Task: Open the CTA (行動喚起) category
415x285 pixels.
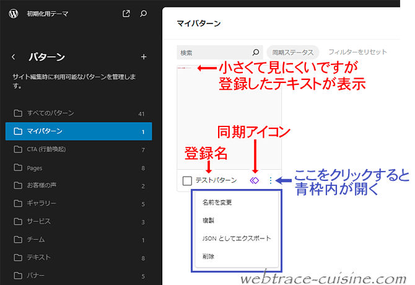Action: pos(79,149)
